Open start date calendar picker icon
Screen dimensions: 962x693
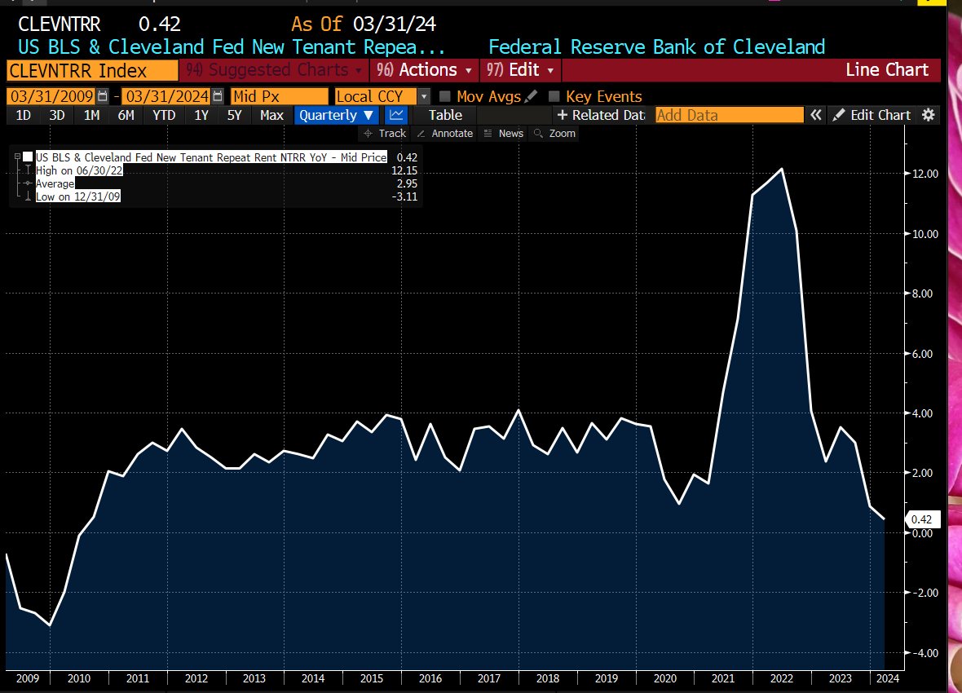click(x=103, y=96)
